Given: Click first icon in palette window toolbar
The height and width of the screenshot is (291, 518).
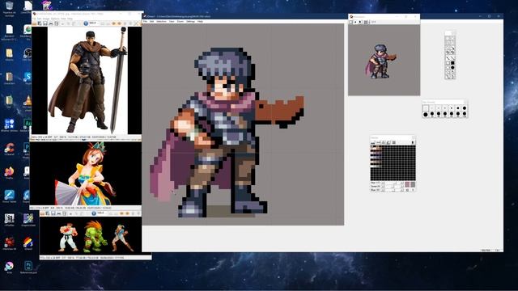Looking at the screenshot, I should (x=372, y=142).
